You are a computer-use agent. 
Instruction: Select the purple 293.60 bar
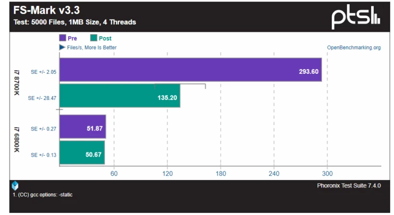[190, 71]
